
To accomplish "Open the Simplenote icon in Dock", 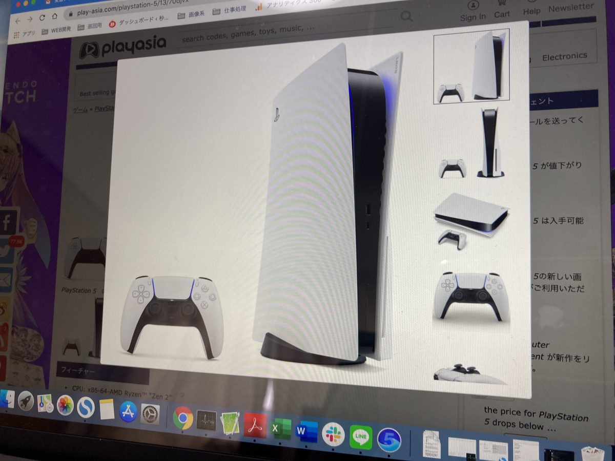I will pyautogui.click(x=86, y=407).
